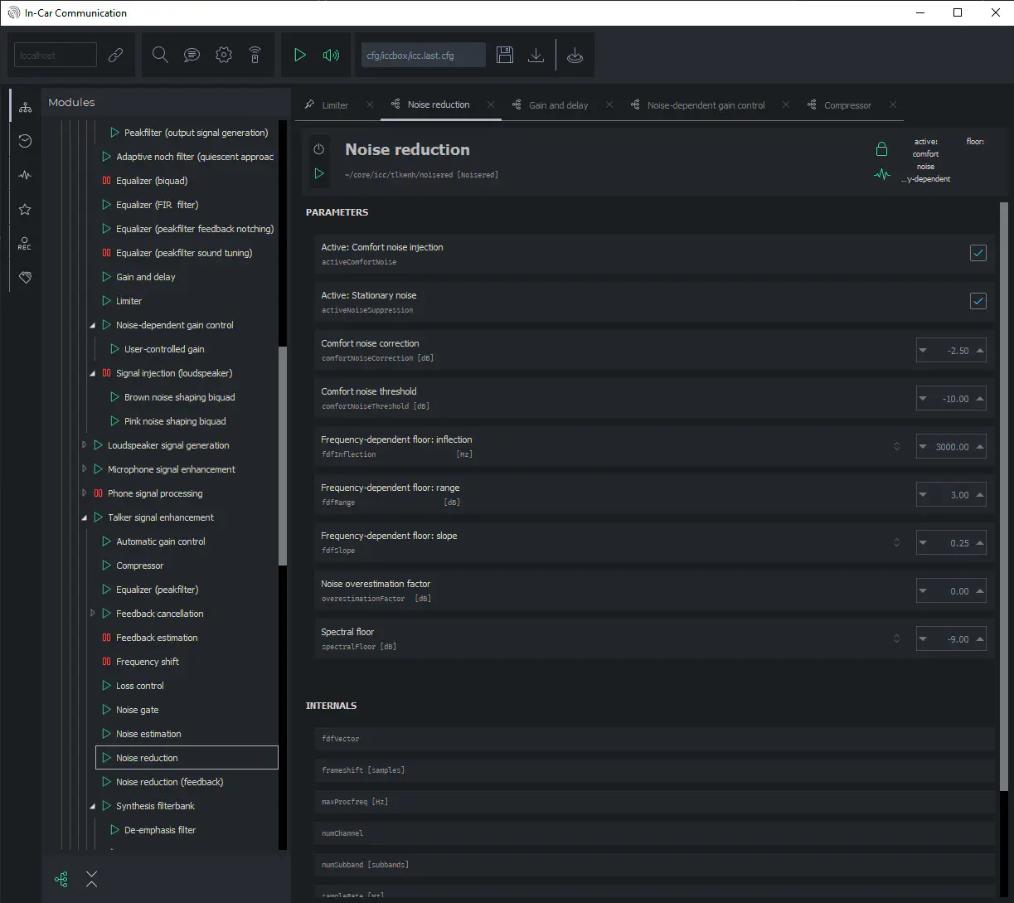Expand the Phone signal processing node

tap(84, 493)
